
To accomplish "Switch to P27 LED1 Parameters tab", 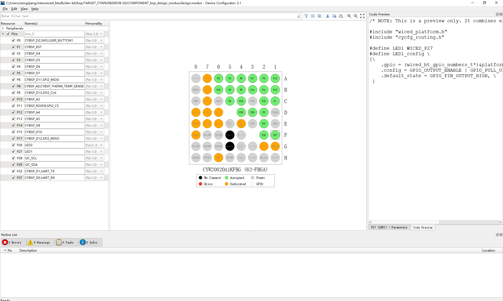I will (388, 227).
